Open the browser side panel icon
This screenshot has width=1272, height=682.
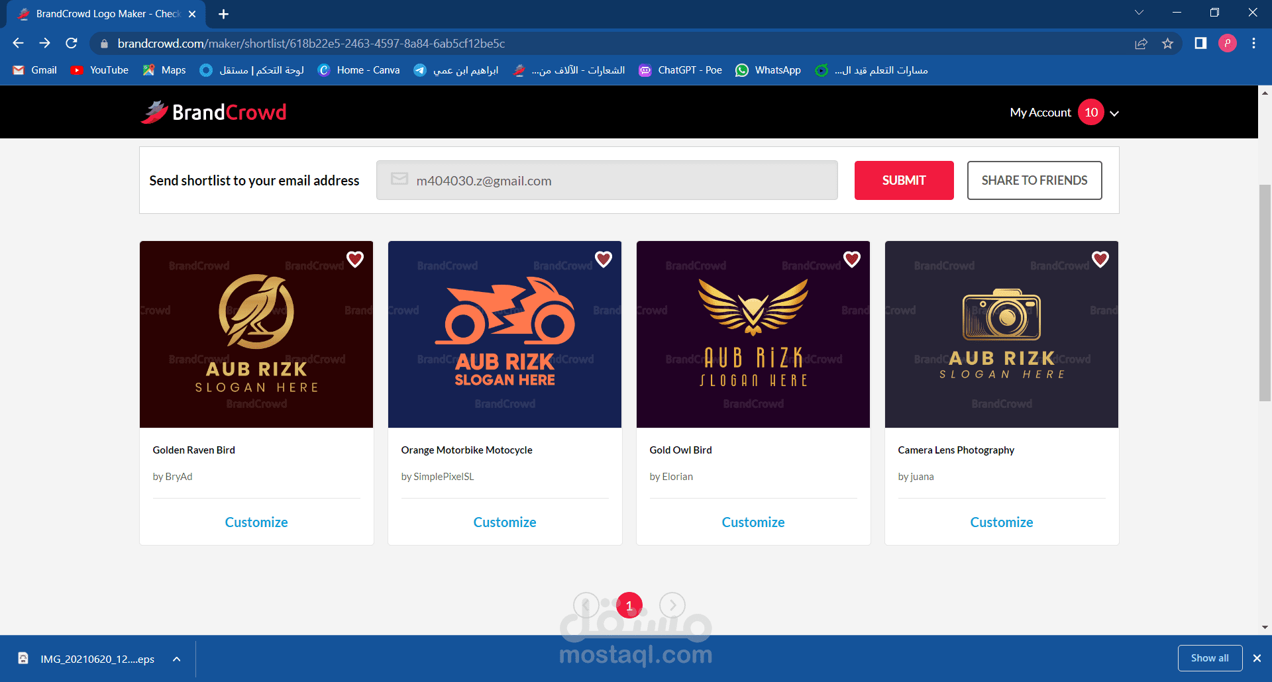tap(1200, 43)
